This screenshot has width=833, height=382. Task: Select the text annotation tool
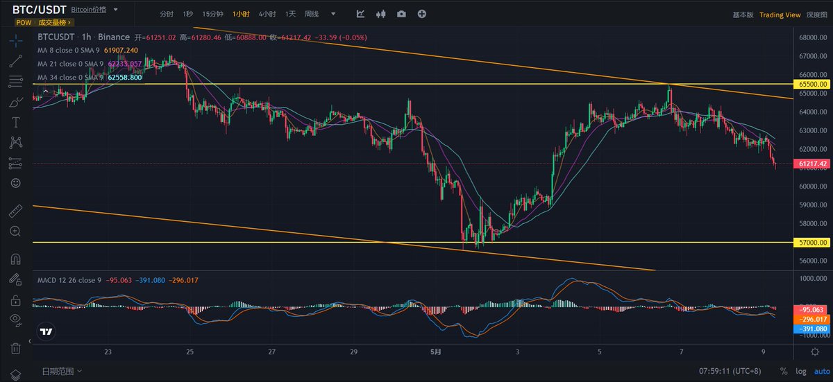[x=15, y=123]
